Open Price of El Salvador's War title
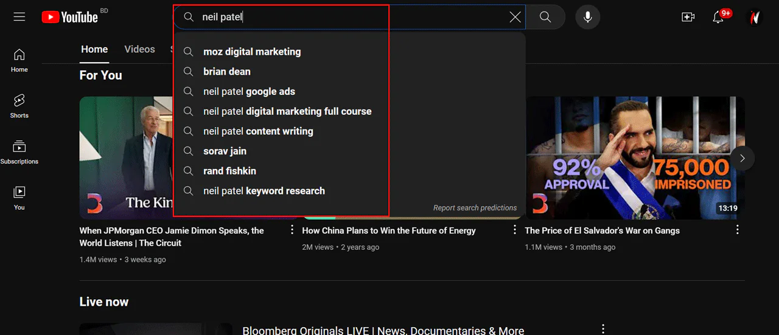Image resolution: width=779 pixels, height=335 pixels. tap(603, 230)
